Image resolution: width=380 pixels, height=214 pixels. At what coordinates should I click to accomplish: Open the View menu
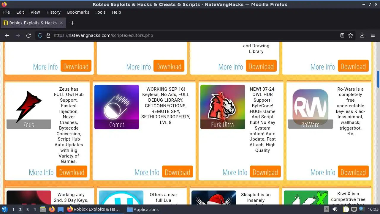click(35, 12)
